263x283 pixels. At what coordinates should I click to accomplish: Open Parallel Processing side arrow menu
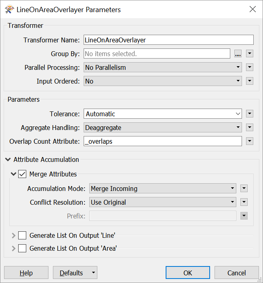250,67
